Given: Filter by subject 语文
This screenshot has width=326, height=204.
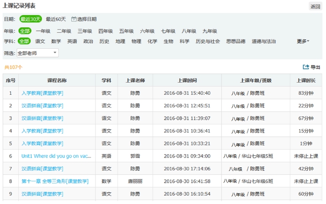Looking at the screenshot, I should point(40,41).
